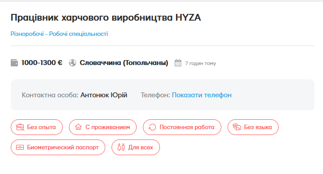Select the Биометрический паспорт tag
The image size is (323, 174).
point(58,148)
